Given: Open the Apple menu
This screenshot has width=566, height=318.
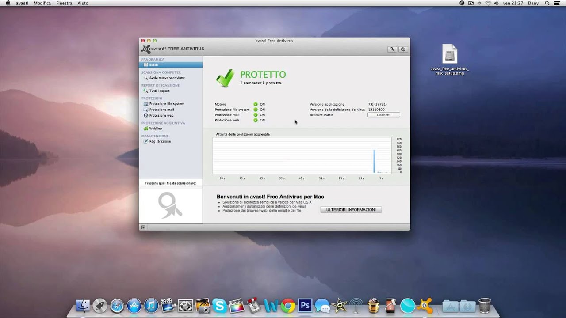Looking at the screenshot, I should click(8, 3).
